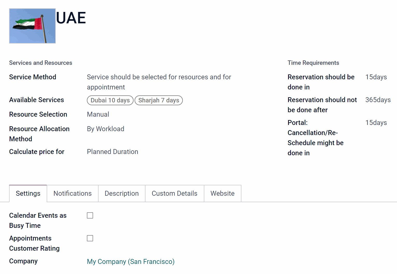Click the Service Method description value
Viewport: 397px width, 274px height.
(159, 82)
